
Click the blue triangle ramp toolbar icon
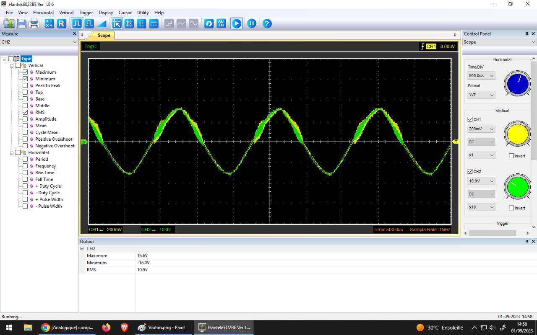(102, 23)
